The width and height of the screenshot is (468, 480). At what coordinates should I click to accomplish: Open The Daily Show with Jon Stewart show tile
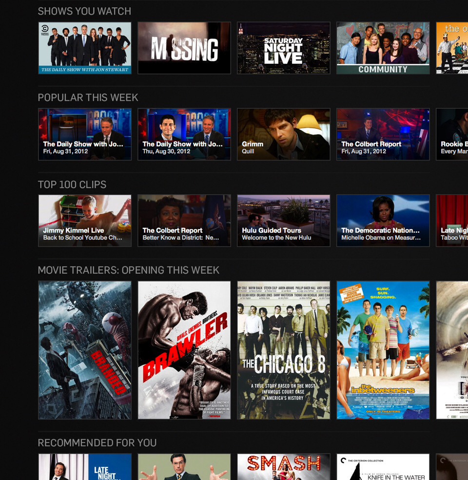click(85, 48)
